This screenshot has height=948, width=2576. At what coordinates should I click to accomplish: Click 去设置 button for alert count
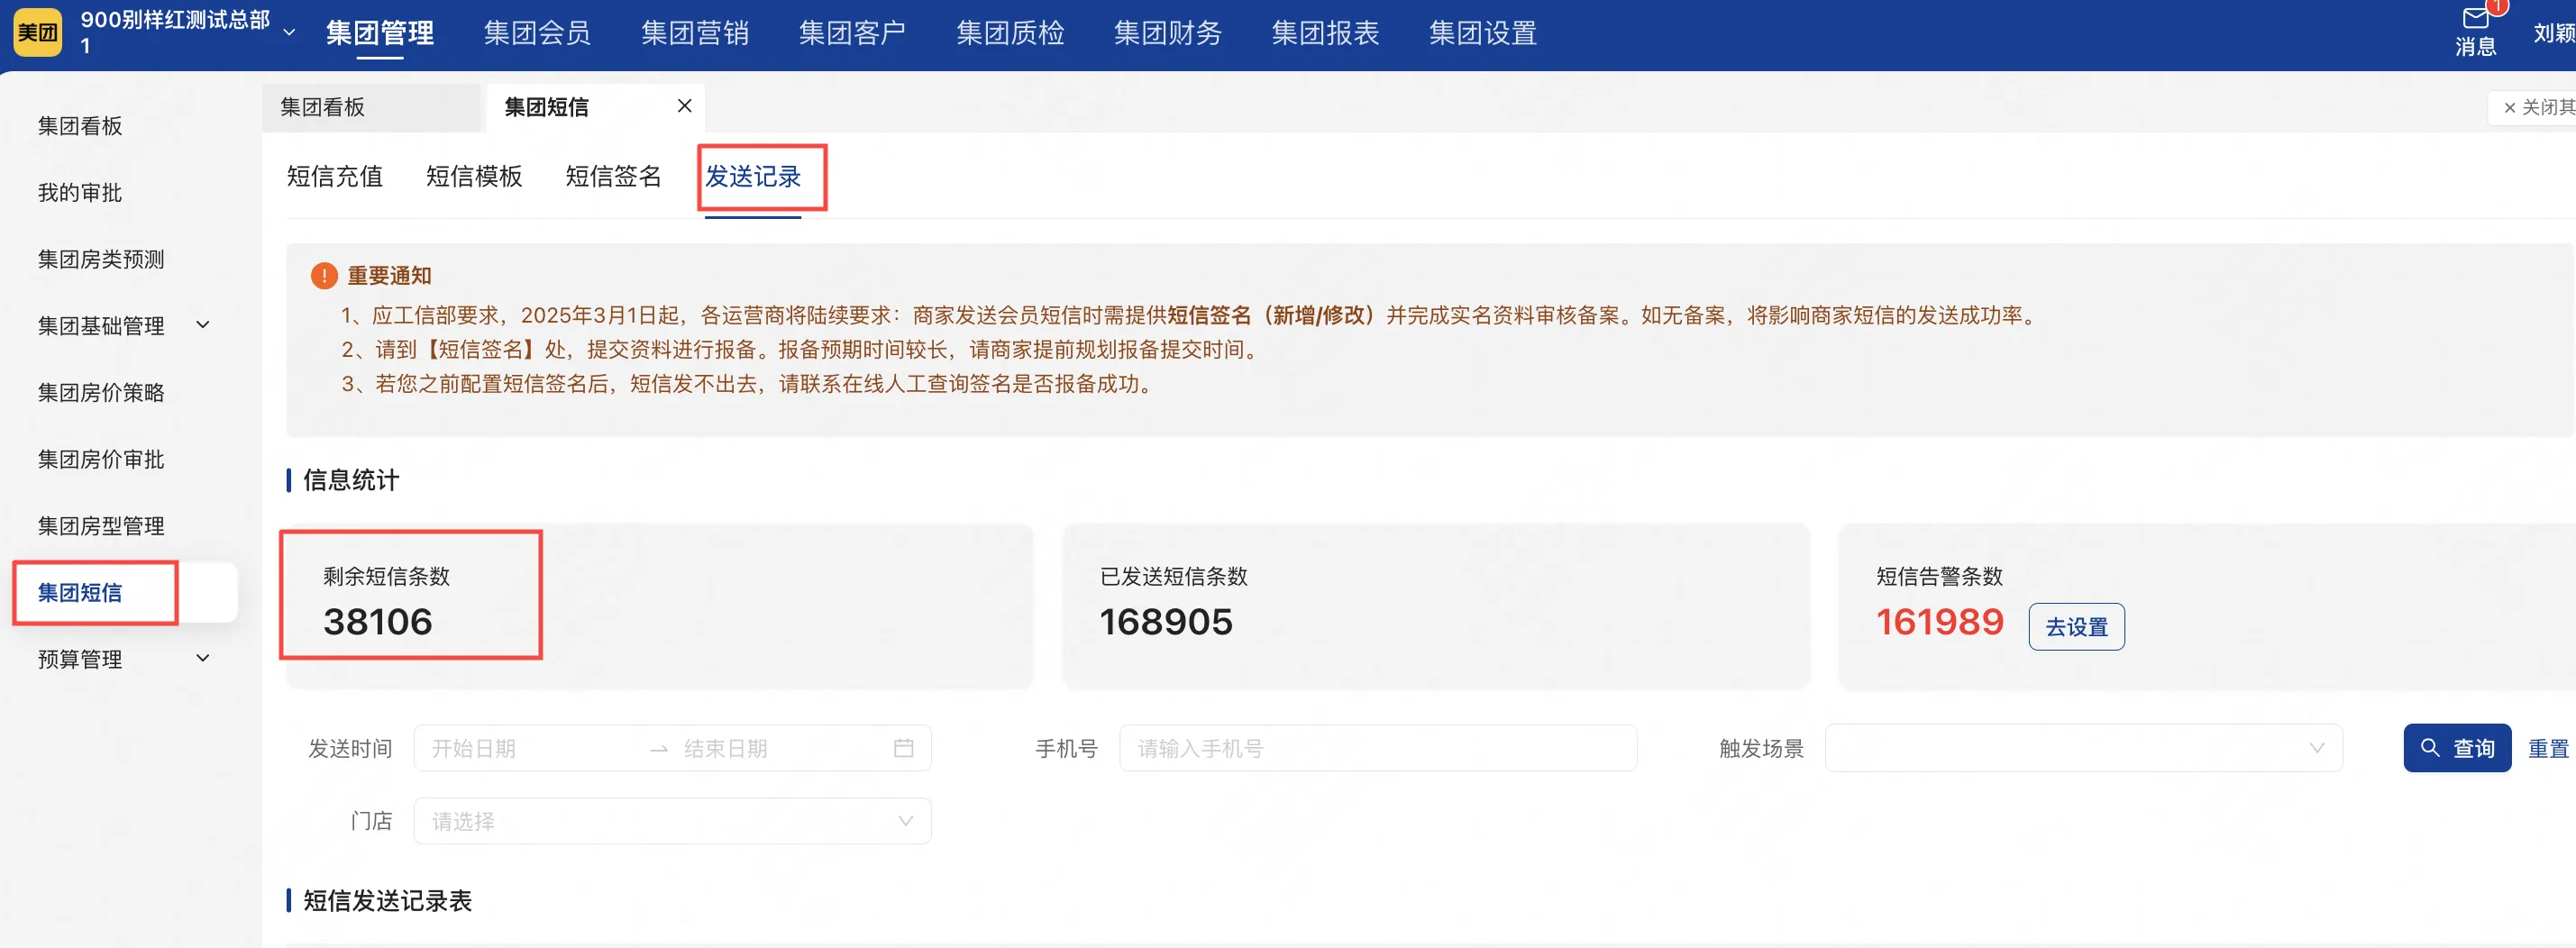point(2076,627)
